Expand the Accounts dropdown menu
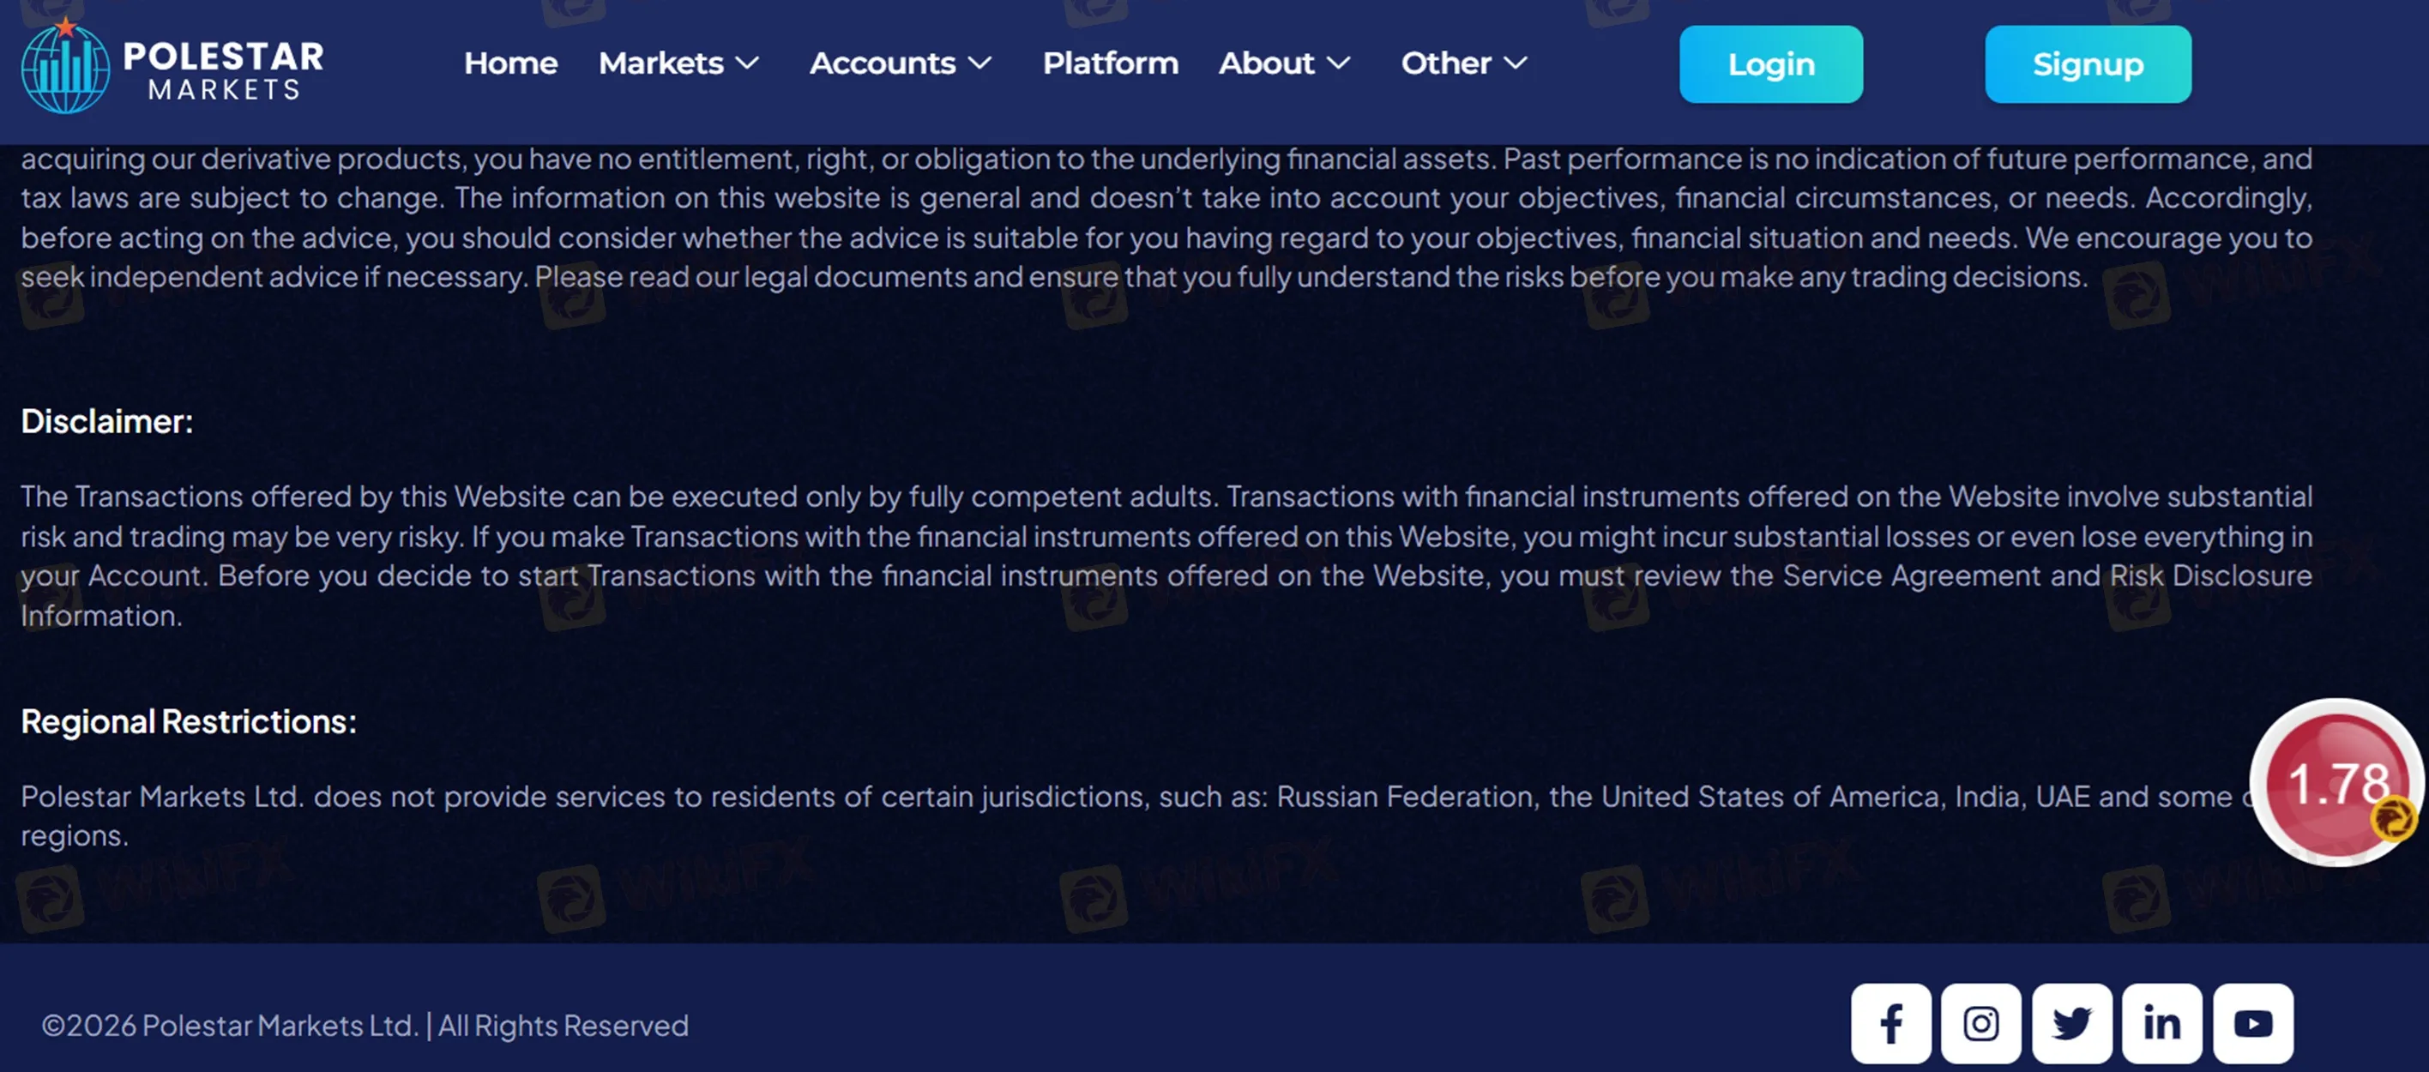This screenshot has height=1072, width=2429. pyautogui.click(x=901, y=63)
